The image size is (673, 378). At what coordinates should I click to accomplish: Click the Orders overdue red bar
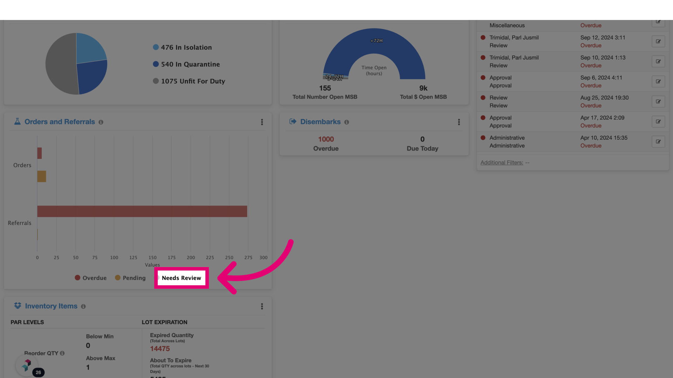pos(40,153)
